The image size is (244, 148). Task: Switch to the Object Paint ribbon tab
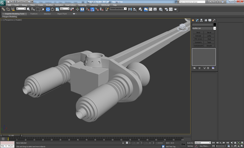tap(62, 14)
